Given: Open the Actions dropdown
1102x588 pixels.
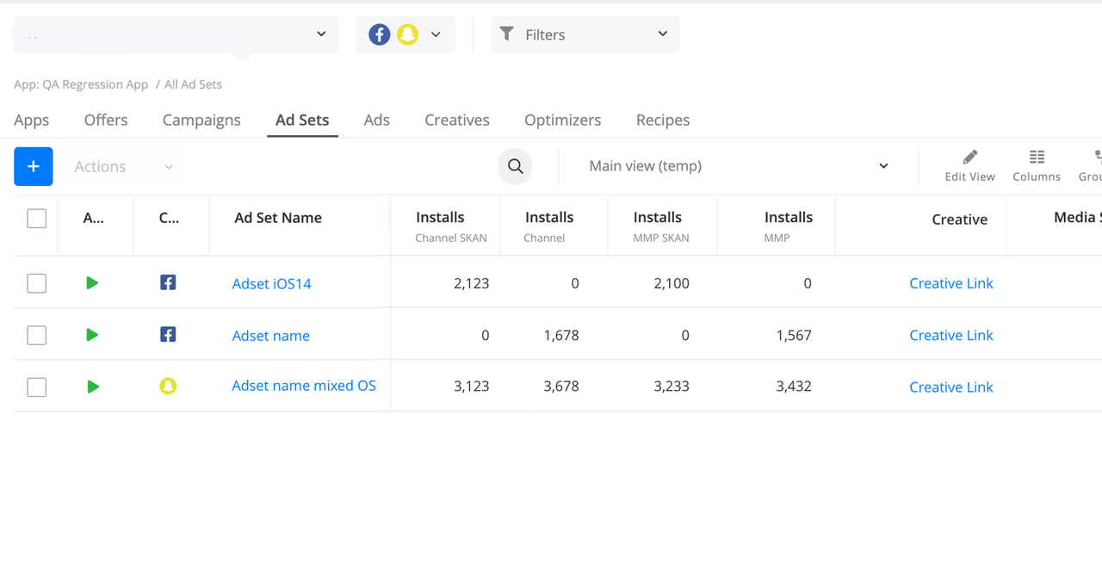Looking at the screenshot, I should click(122, 166).
